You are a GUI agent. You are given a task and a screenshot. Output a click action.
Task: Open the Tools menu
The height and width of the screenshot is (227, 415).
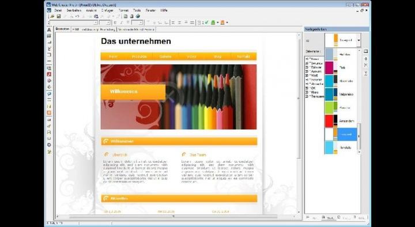tap(137, 10)
